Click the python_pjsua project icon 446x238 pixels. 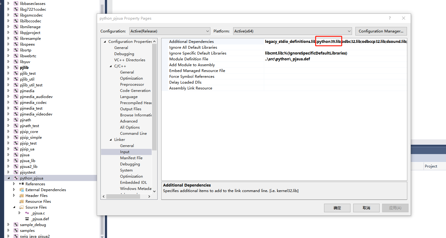click(x=16, y=178)
